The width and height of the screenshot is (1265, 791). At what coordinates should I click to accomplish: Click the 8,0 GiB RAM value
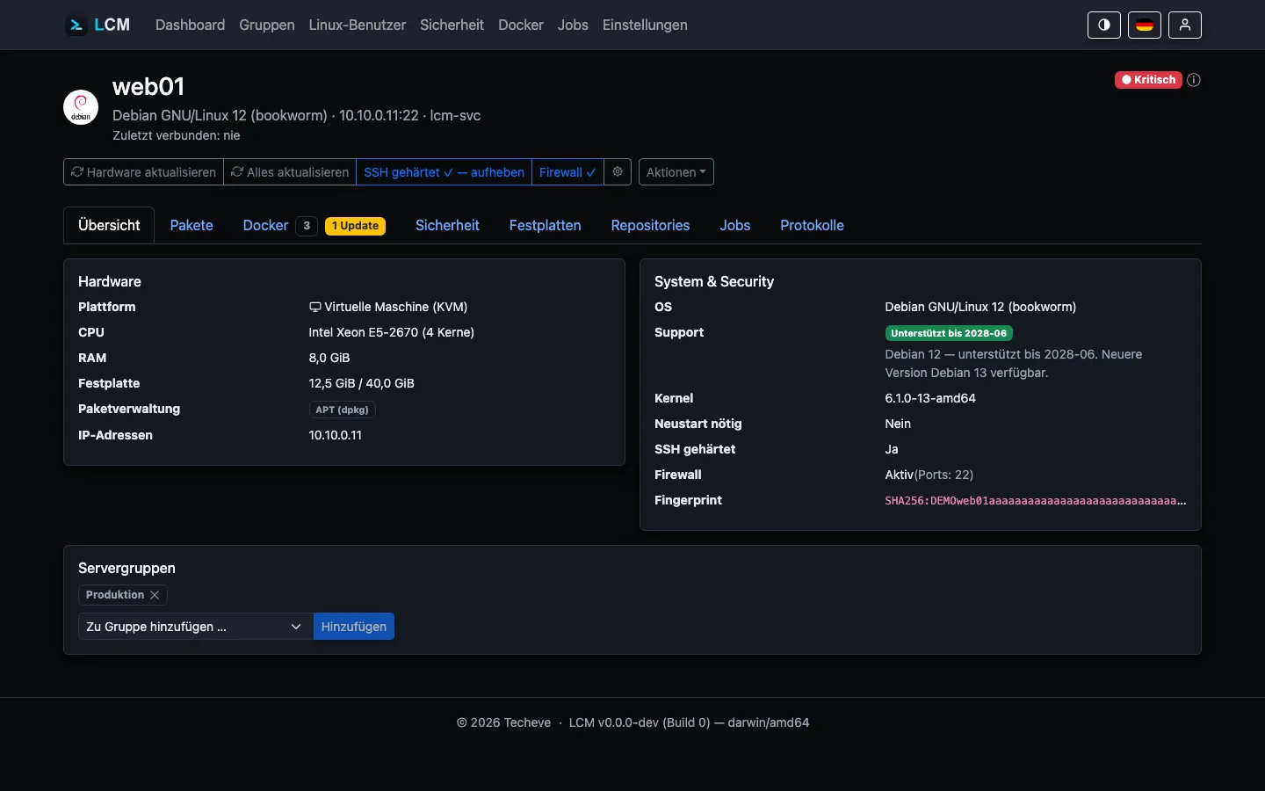tap(329, 358)
